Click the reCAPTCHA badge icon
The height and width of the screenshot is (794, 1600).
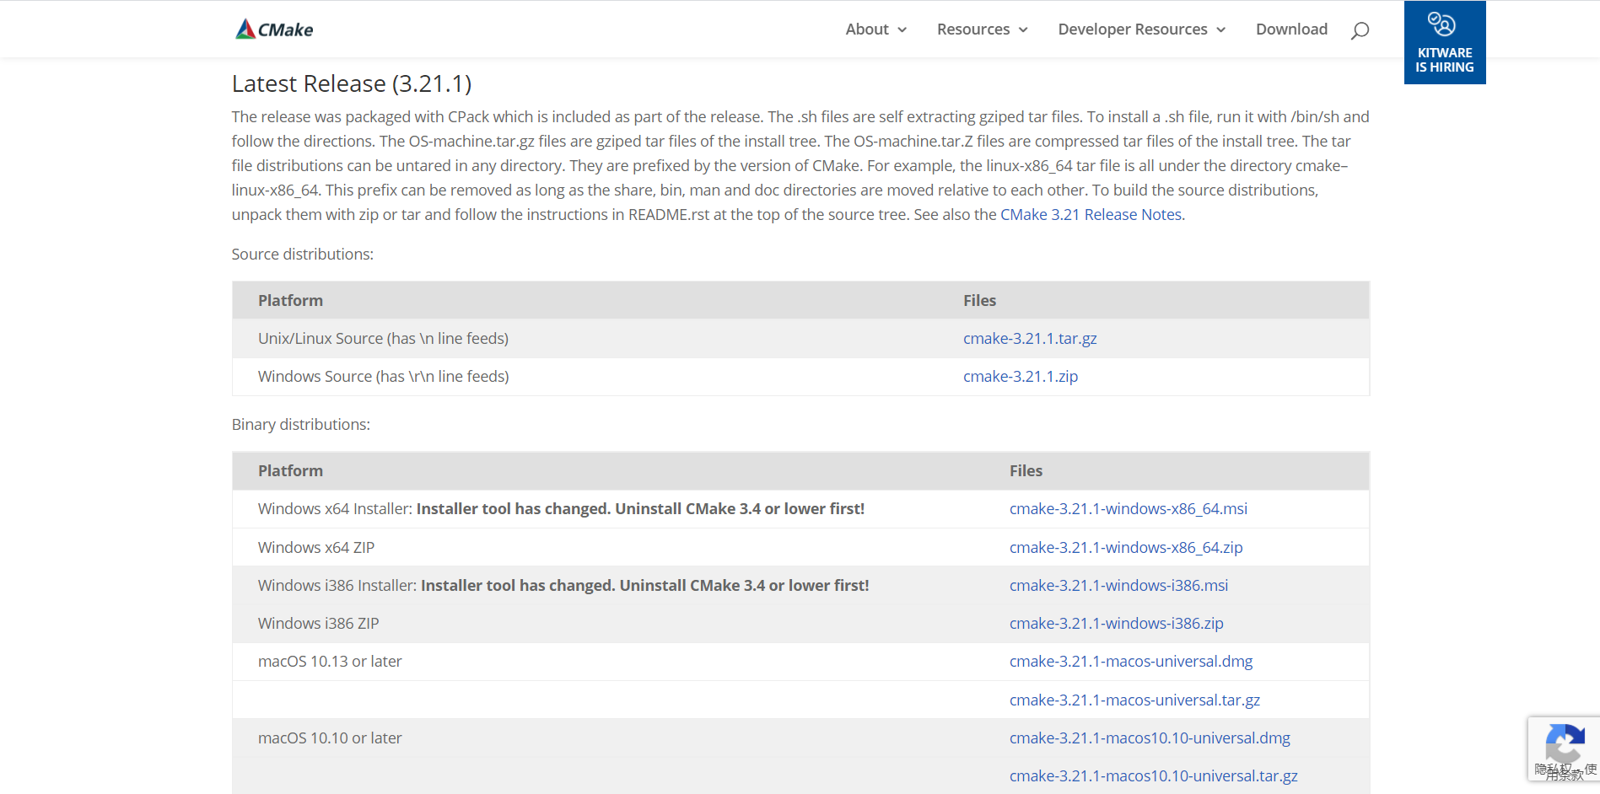(1565, 744)
